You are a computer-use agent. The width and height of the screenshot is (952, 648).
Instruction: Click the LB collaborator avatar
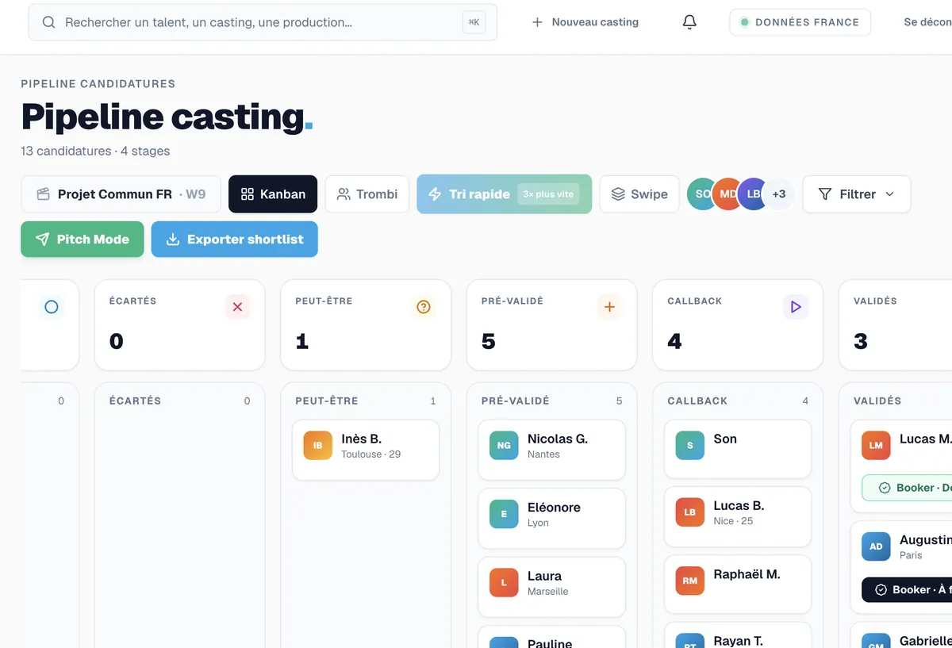tap(752, 194)
